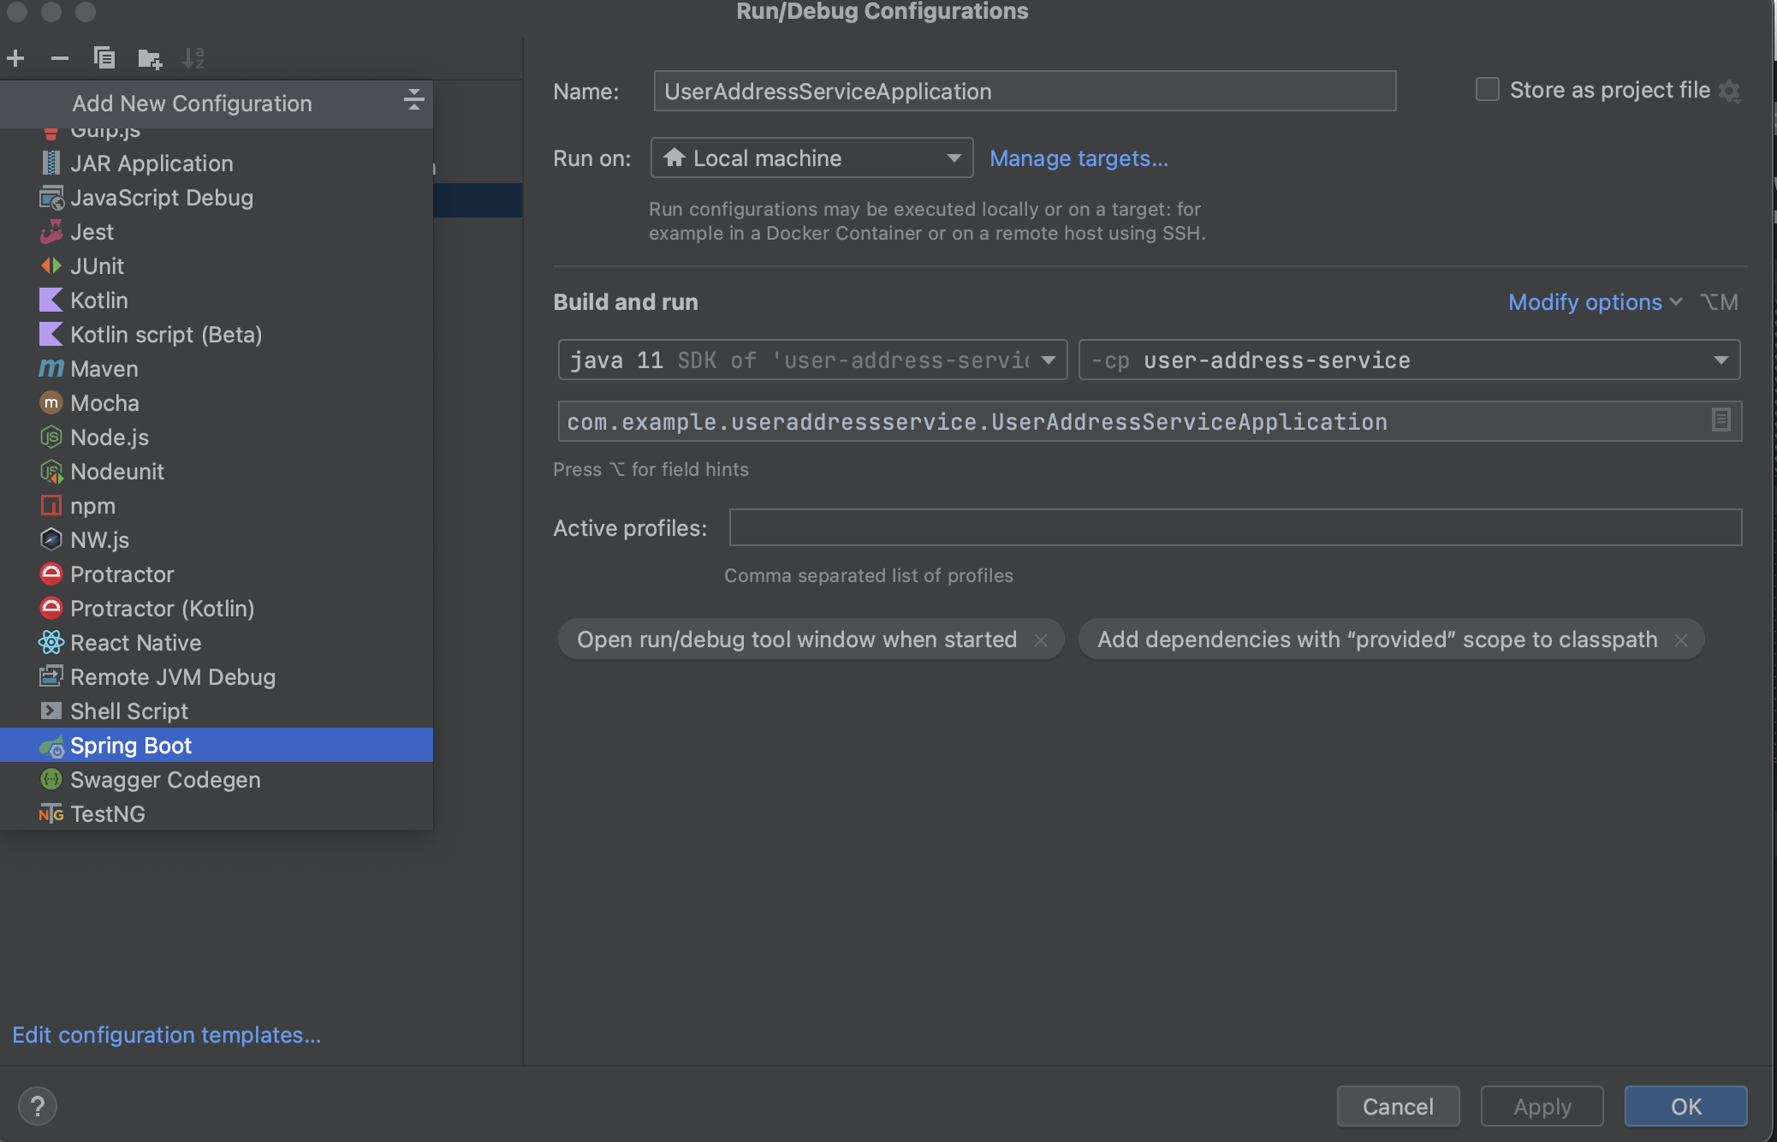Remove the Open run/debug tool window option chip
This screenshot has width=1777, height=1142.
1041,640
